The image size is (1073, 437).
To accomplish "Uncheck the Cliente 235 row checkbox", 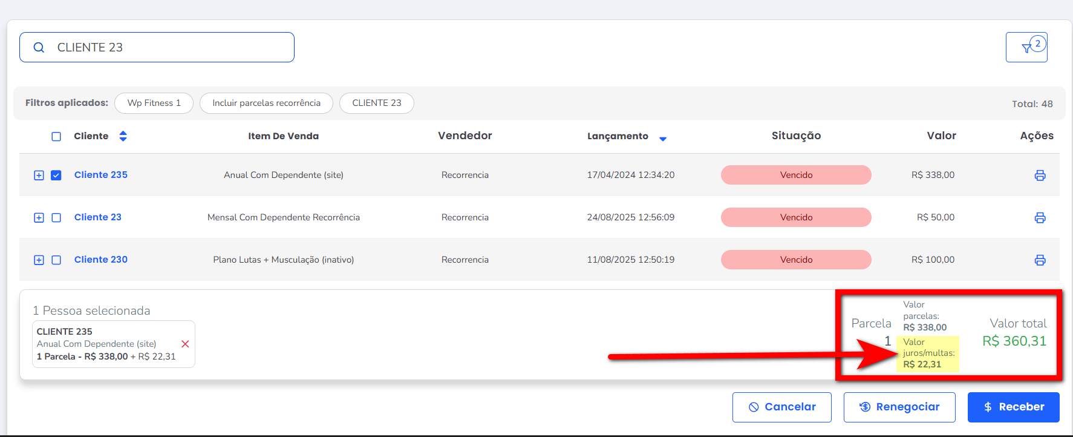I will point(56,176).
